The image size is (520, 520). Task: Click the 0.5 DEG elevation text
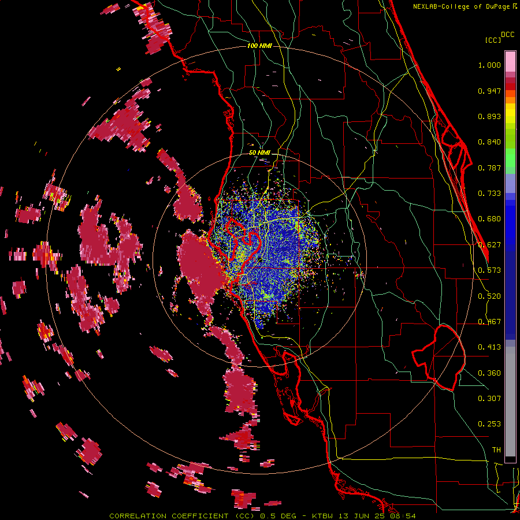coord(279,516)
